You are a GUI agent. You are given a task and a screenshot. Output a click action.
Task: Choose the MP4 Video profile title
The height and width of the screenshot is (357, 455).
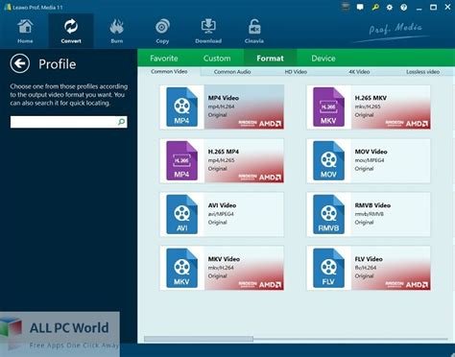click(224, 98)
